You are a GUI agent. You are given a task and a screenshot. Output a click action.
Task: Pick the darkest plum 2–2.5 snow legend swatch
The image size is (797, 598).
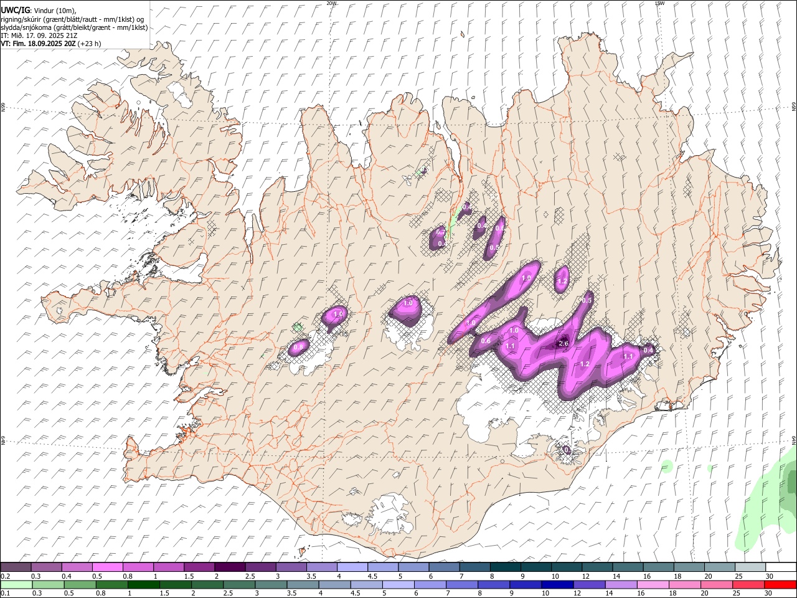tap(229, 567)
